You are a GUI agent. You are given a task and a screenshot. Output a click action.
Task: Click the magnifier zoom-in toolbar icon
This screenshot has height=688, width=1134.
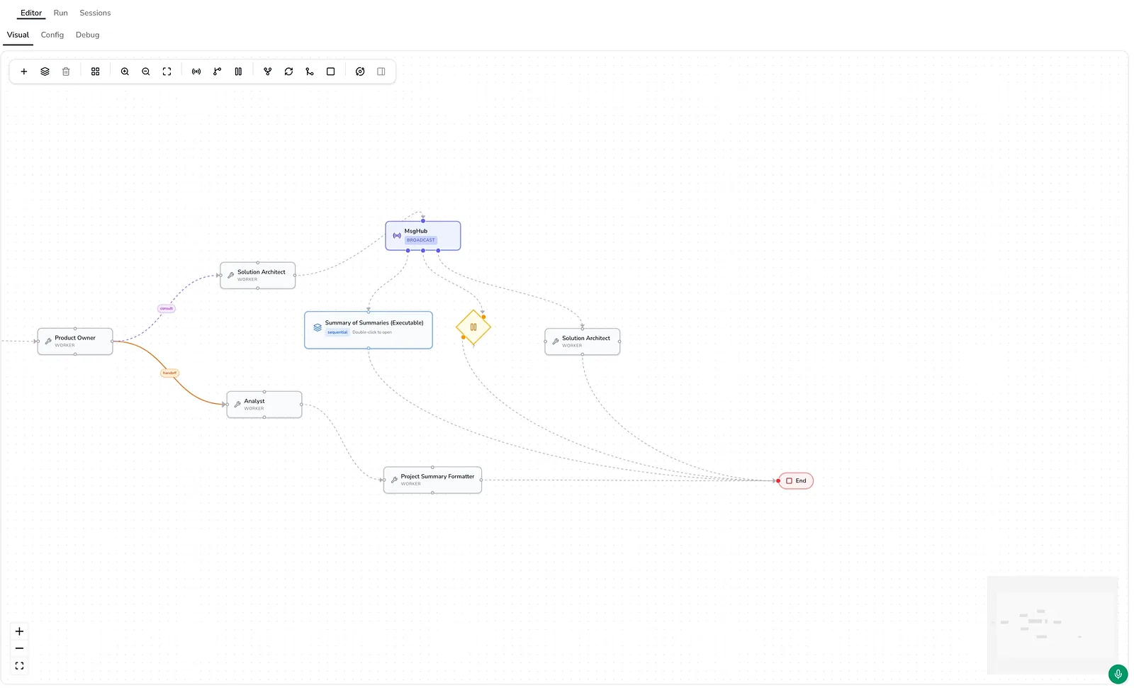pos(125,72)
